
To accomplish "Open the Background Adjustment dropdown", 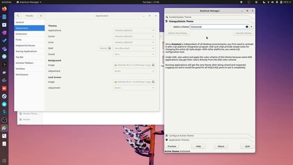I will (134, 71).
